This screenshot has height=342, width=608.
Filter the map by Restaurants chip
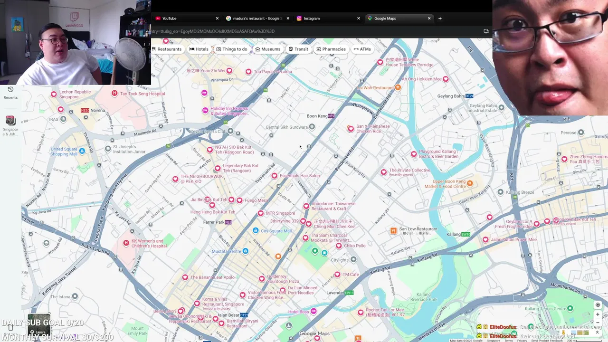[x=166, y=49]
